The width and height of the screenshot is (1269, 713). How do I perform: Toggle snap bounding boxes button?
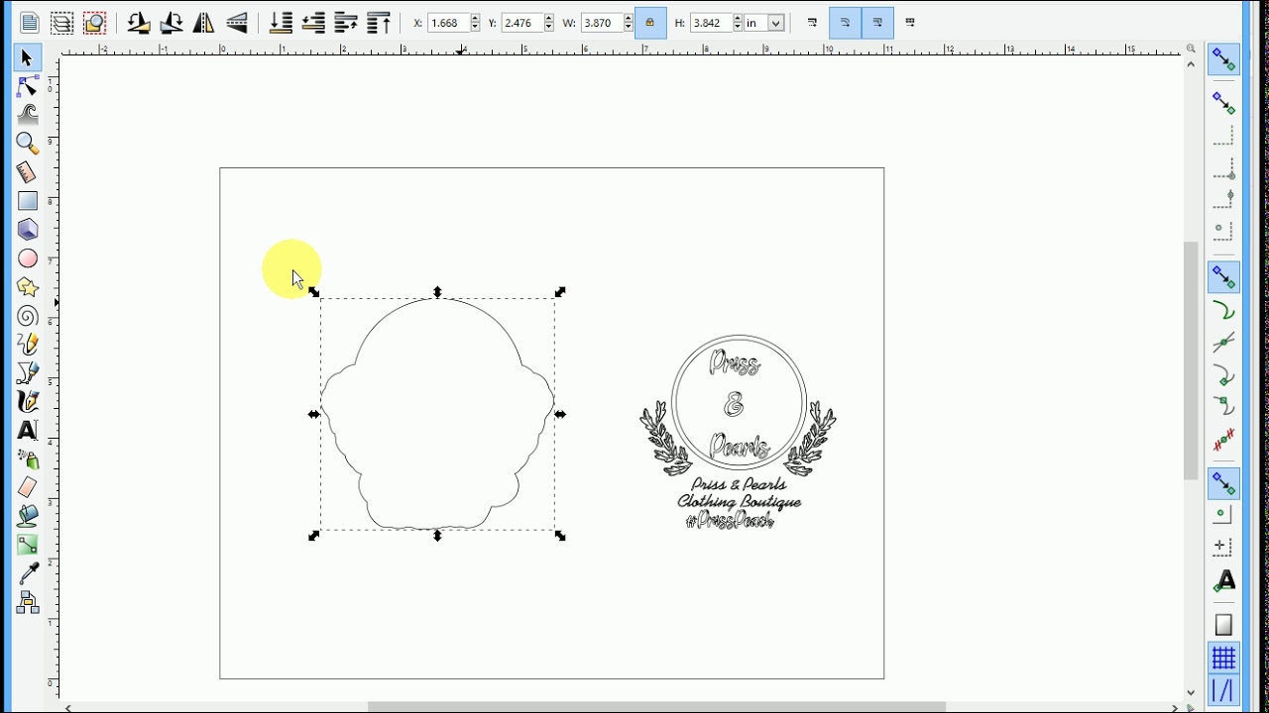click(1223, 103)
